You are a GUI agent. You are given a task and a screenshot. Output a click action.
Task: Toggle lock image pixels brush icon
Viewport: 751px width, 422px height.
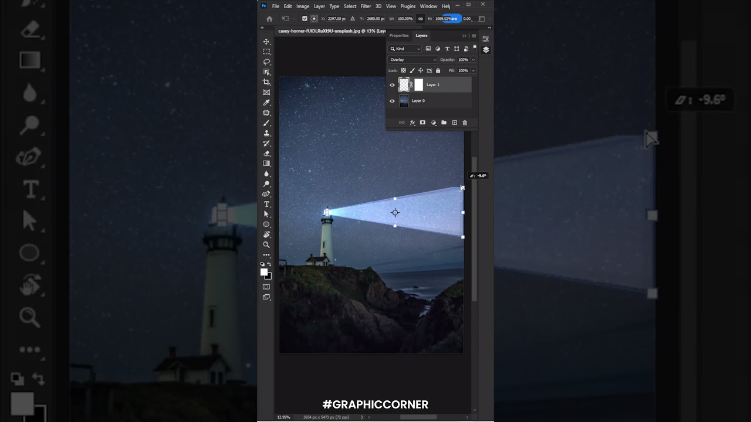412,70
